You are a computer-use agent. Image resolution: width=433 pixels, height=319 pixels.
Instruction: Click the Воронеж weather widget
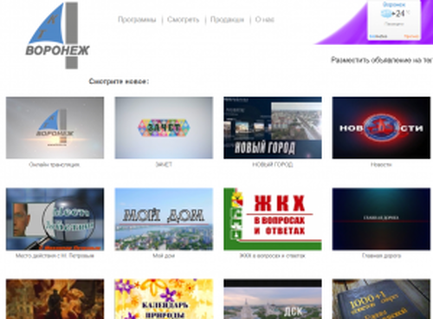coord(394,20)
